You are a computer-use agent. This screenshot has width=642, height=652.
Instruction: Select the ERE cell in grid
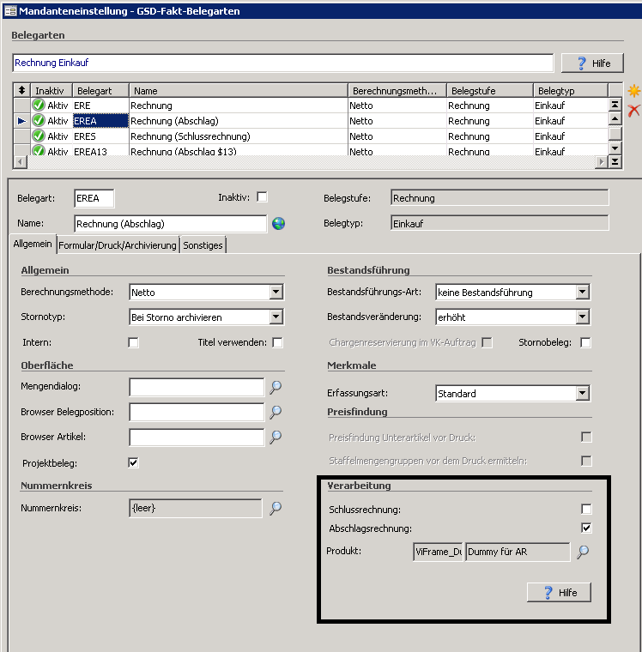point(100,106)
